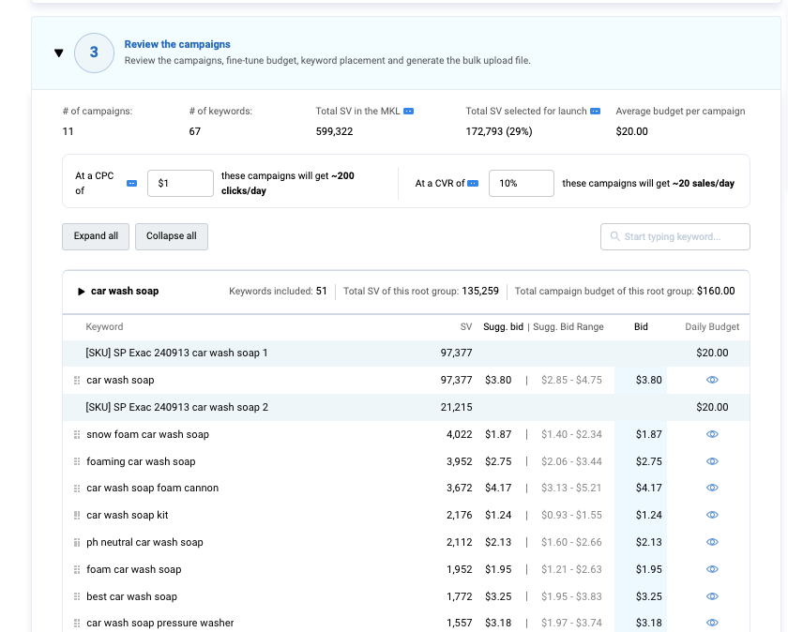Click drag handle of foaming car wash soap
Viewport: 788px width, 632px height.
point(77,461)
